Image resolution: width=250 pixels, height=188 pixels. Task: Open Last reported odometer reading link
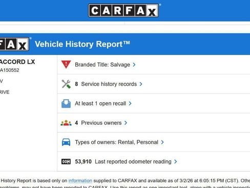pyautogui.click(x=133, y=161)
